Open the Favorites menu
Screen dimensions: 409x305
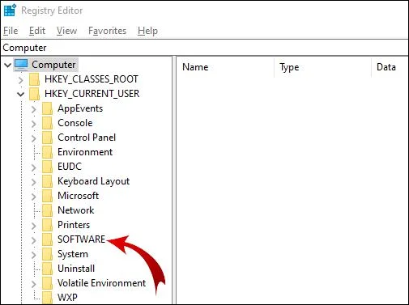[107, 31]
